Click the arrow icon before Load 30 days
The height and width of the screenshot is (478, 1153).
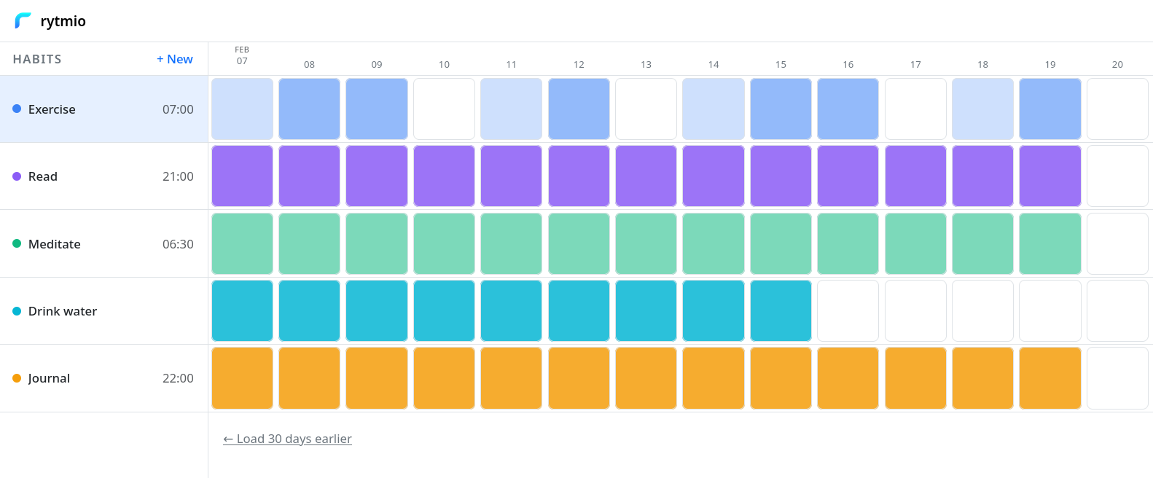pyautogui.click(x=228, y=439)
